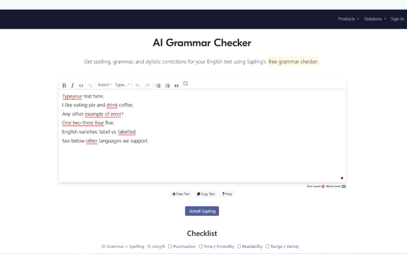Click the underlined word 'drink'
The width and height of the screenshot is (407, 254).
coord(112,105)
